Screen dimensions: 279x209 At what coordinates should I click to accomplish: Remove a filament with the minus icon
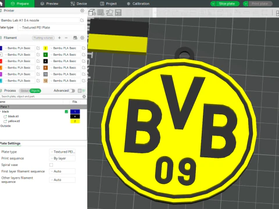coord(66,38)
